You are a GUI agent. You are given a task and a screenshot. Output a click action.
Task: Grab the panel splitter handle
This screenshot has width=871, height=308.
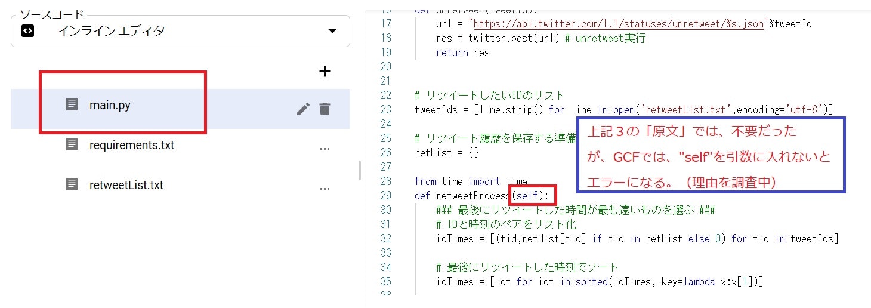pyautogui.click(x=359, y=170)
